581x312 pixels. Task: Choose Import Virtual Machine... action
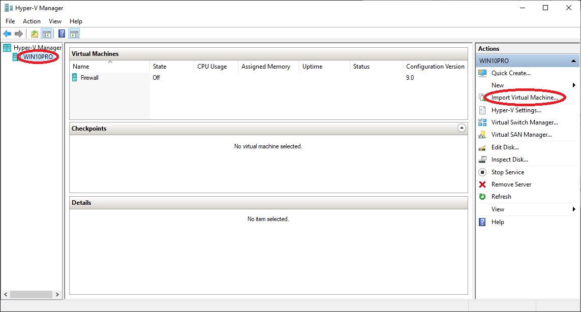click(x=525, y=98)
